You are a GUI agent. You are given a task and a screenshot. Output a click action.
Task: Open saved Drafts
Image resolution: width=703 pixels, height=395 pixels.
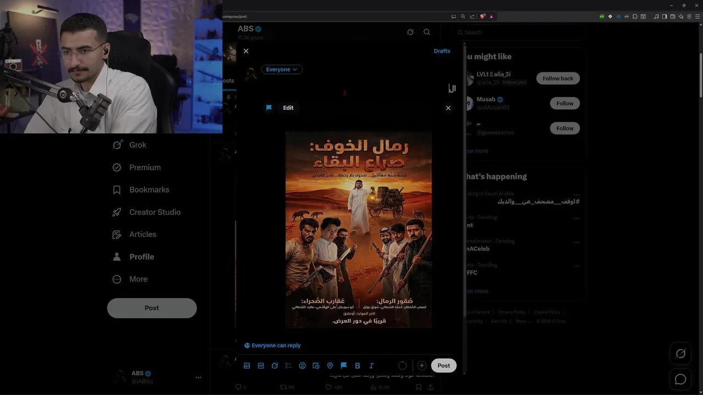(442, 51)
